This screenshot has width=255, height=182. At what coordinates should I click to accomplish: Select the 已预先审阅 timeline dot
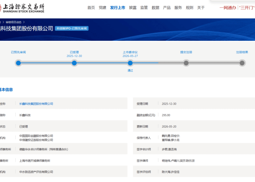point(18,63)
